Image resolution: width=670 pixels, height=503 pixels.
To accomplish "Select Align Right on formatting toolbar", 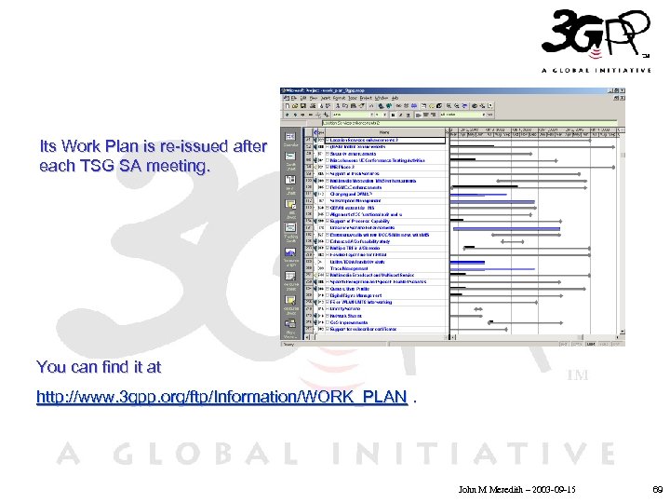I will click(434, 115).
